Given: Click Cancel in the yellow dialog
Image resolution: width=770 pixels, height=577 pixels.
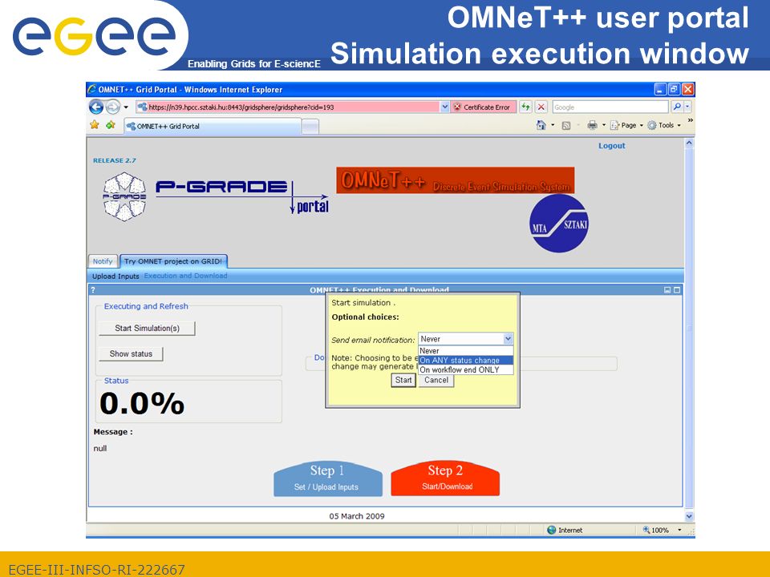Looking at the screenshot, I should pos(436,380).
